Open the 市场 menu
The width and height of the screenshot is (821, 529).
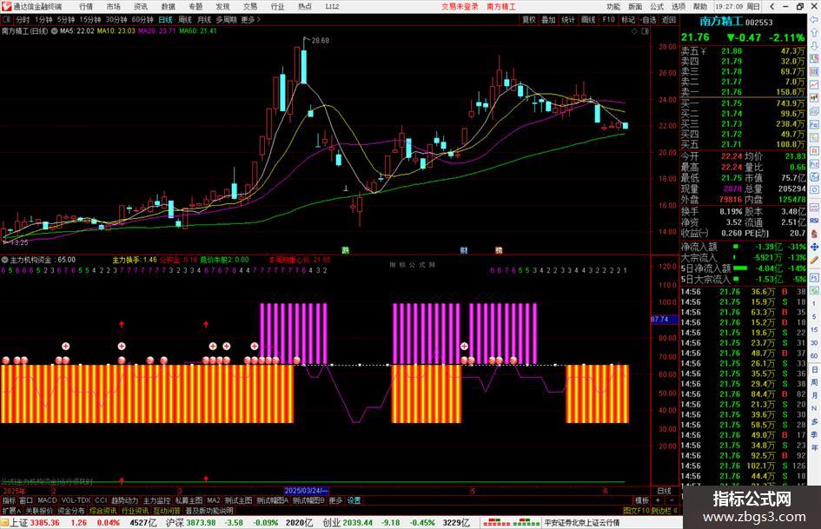[x=113, y=7]
